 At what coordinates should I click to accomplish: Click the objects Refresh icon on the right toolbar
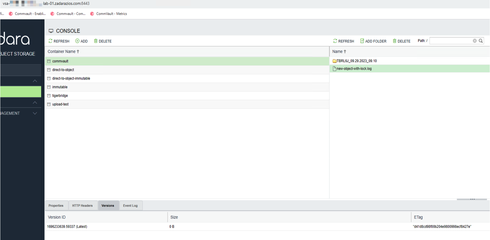click(x=335, y=41)
